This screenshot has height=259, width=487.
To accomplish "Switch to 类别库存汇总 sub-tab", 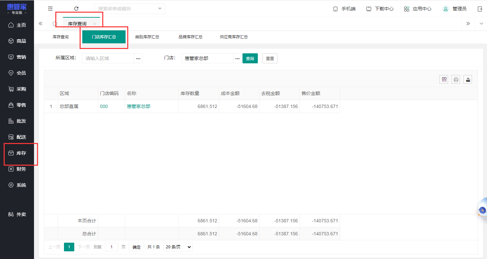I will [x=147, y=37].
